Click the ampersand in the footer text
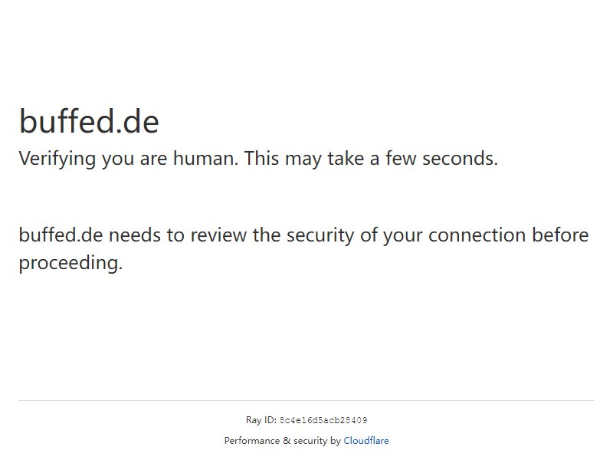This screenshot has height=460, width=613. pyautogui.click(x=287, y=441)
